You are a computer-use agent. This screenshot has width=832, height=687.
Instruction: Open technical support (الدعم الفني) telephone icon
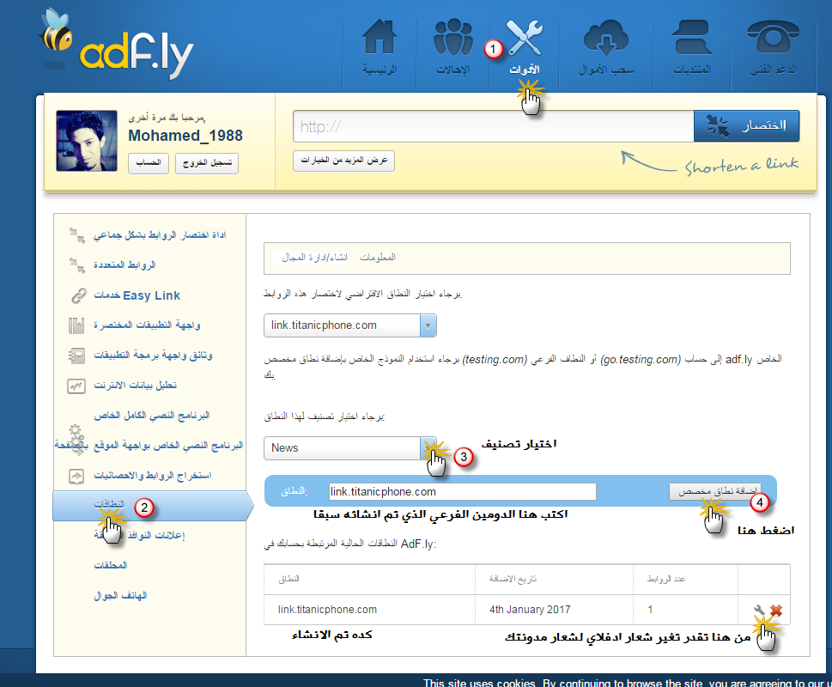pyautogui.click(x=773, y=37)
